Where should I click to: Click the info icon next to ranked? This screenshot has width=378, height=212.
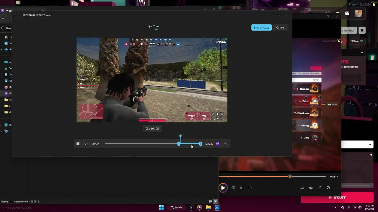coord(362,30)
